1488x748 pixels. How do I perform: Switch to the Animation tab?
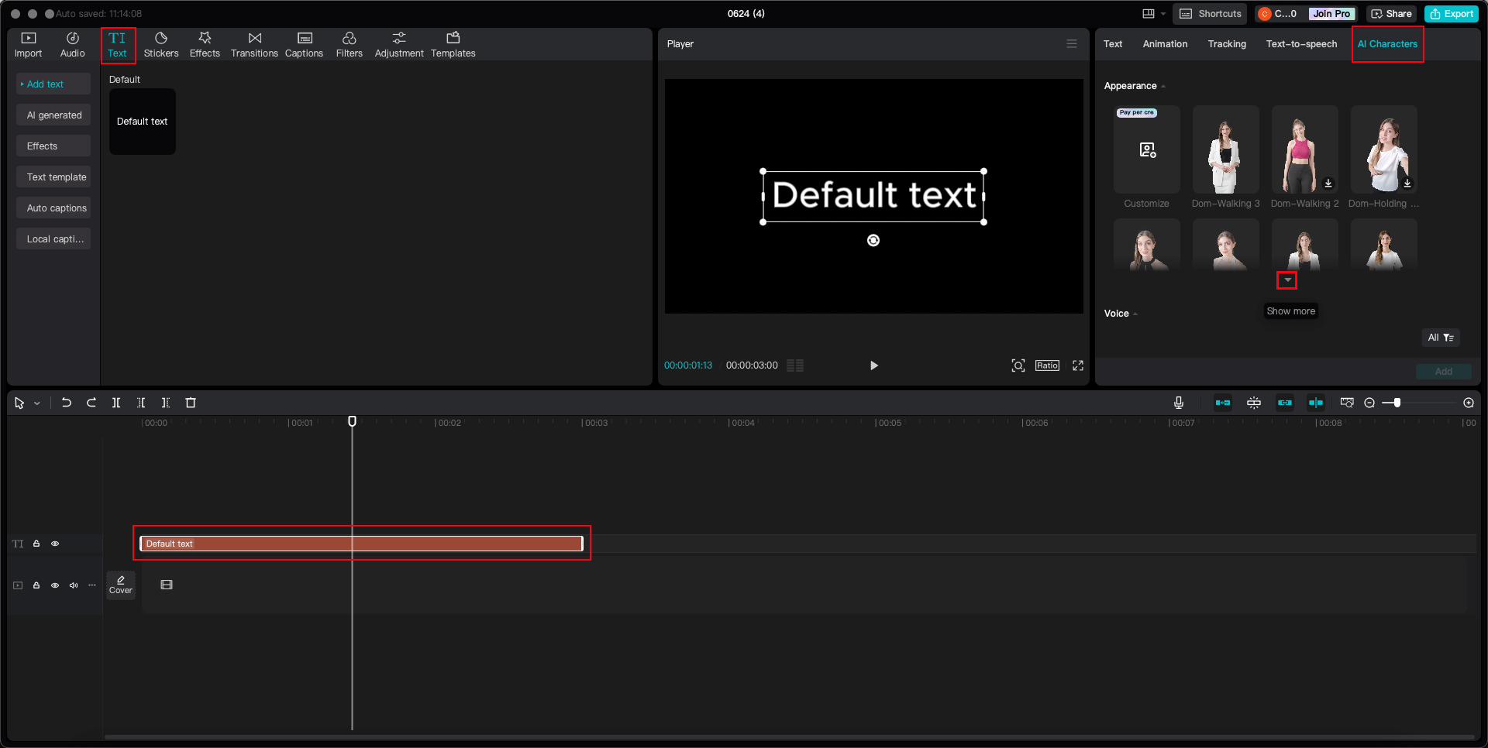click(1165, 44)
